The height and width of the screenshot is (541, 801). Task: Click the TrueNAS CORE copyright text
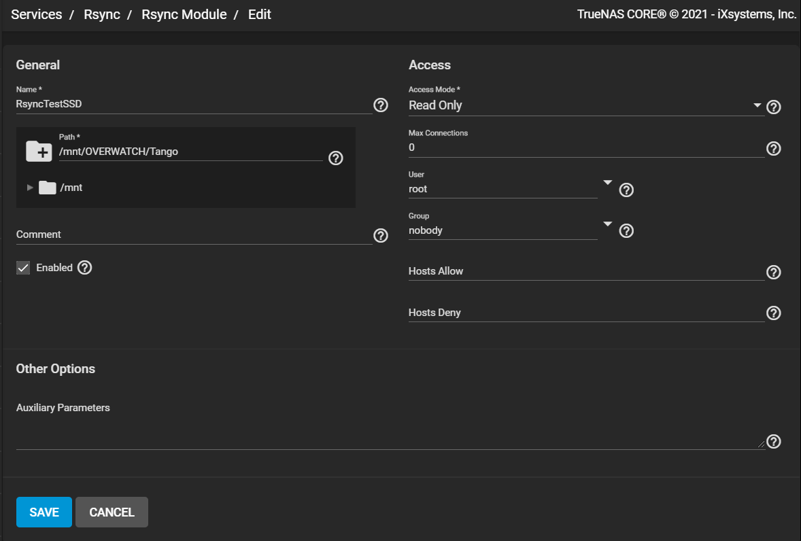pos(687,14)
